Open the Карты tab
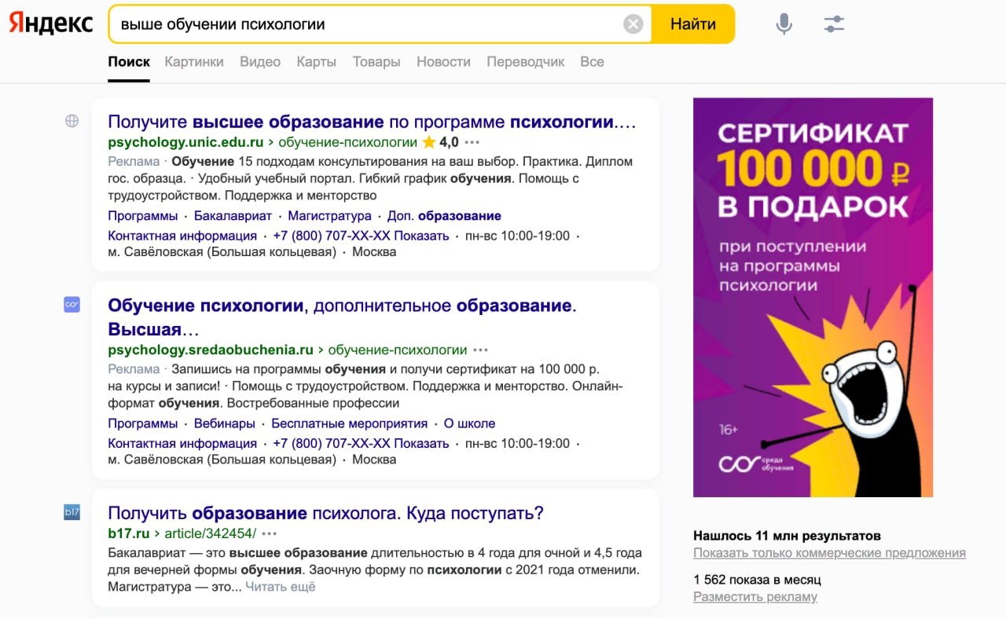1006x619 pixels. pos(317,62)
